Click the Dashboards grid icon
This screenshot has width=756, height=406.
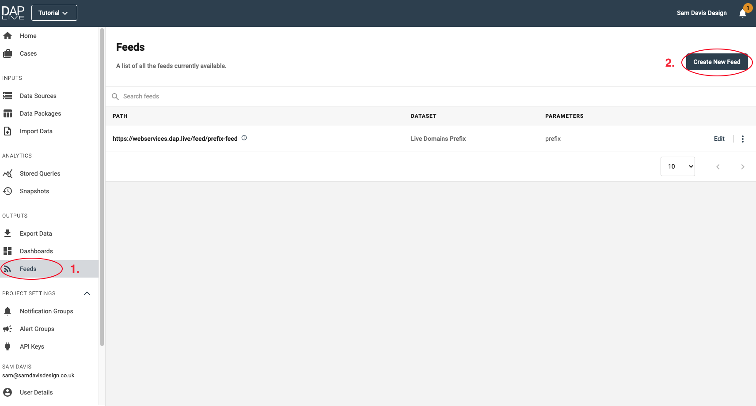(x=8, y=251)
